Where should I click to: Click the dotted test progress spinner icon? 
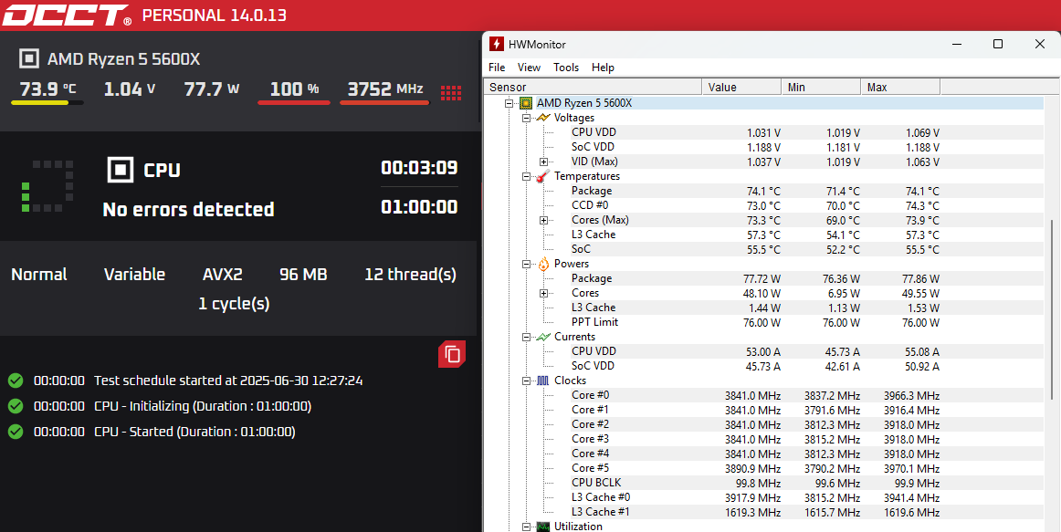click(x=47, y=186)
